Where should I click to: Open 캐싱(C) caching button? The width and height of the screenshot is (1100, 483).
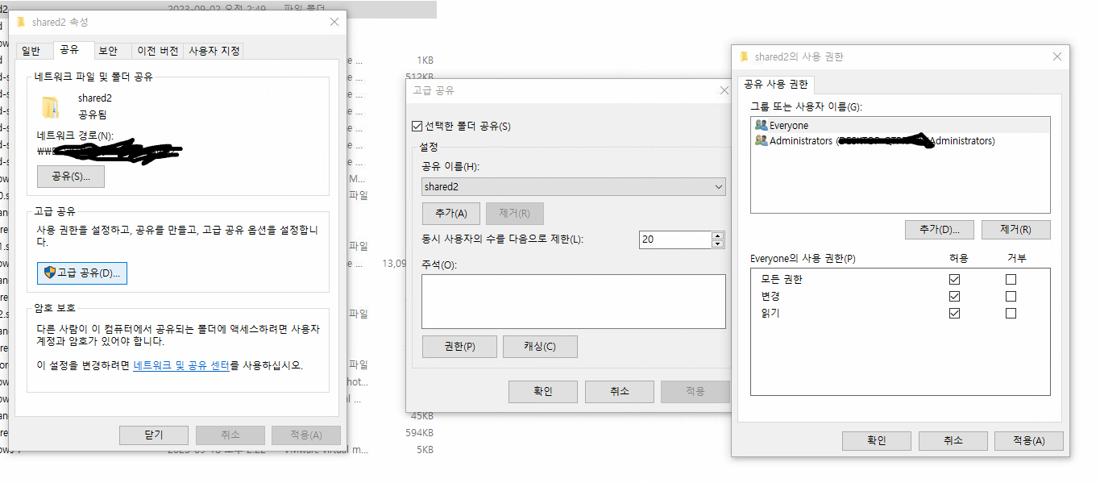(x=540, y=347)
